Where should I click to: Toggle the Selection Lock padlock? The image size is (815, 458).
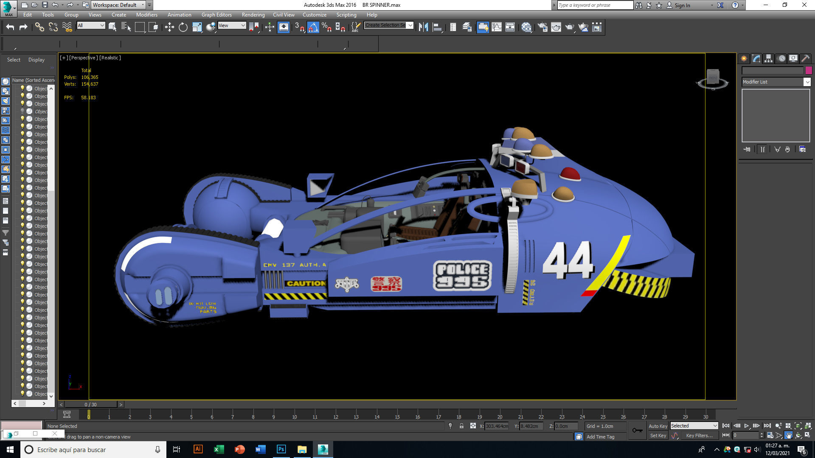click(x=461, y=426)
